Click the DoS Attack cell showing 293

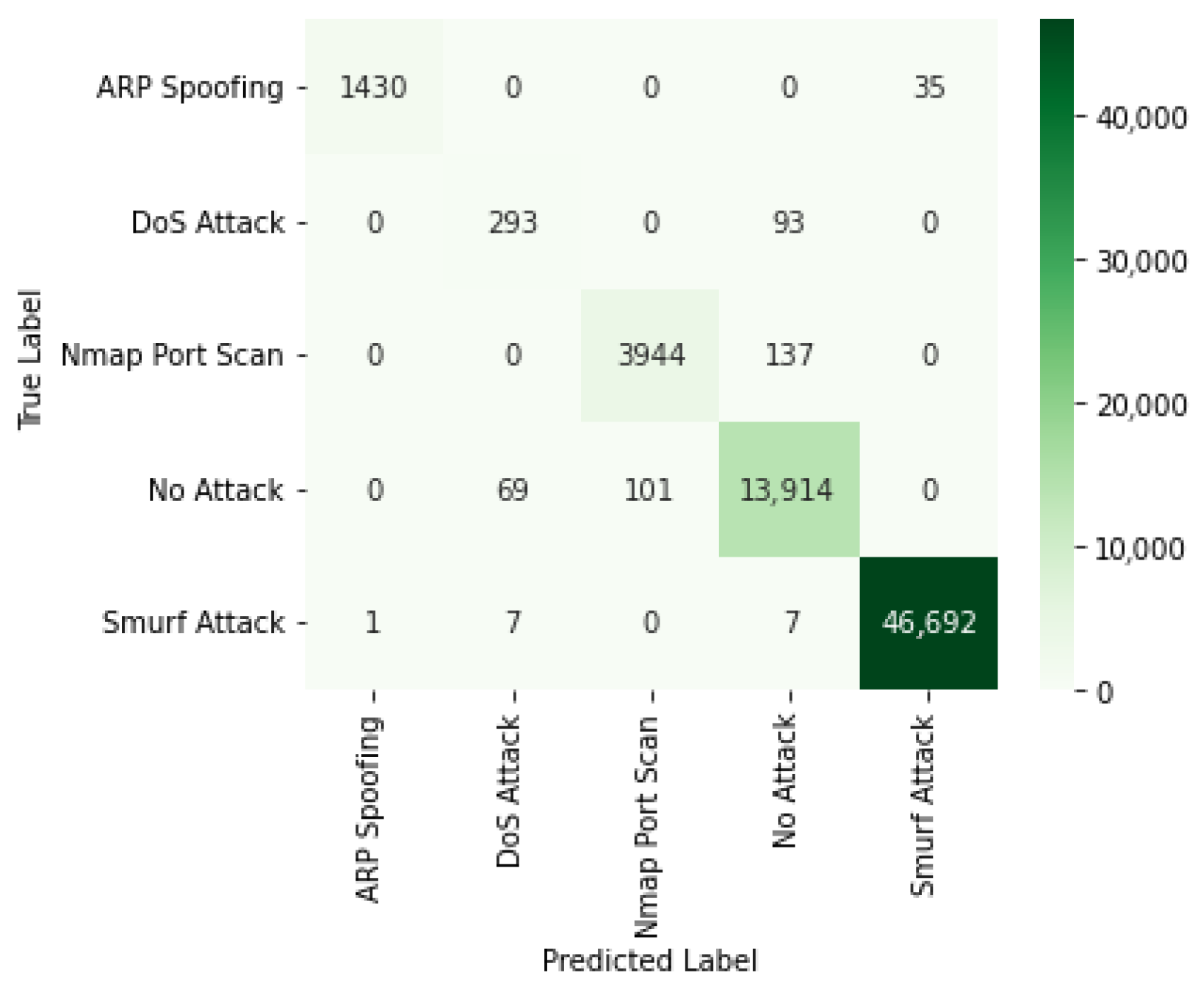[513, 222]
